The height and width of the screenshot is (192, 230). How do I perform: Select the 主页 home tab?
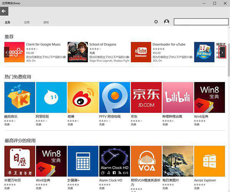[x=8, y=23]
